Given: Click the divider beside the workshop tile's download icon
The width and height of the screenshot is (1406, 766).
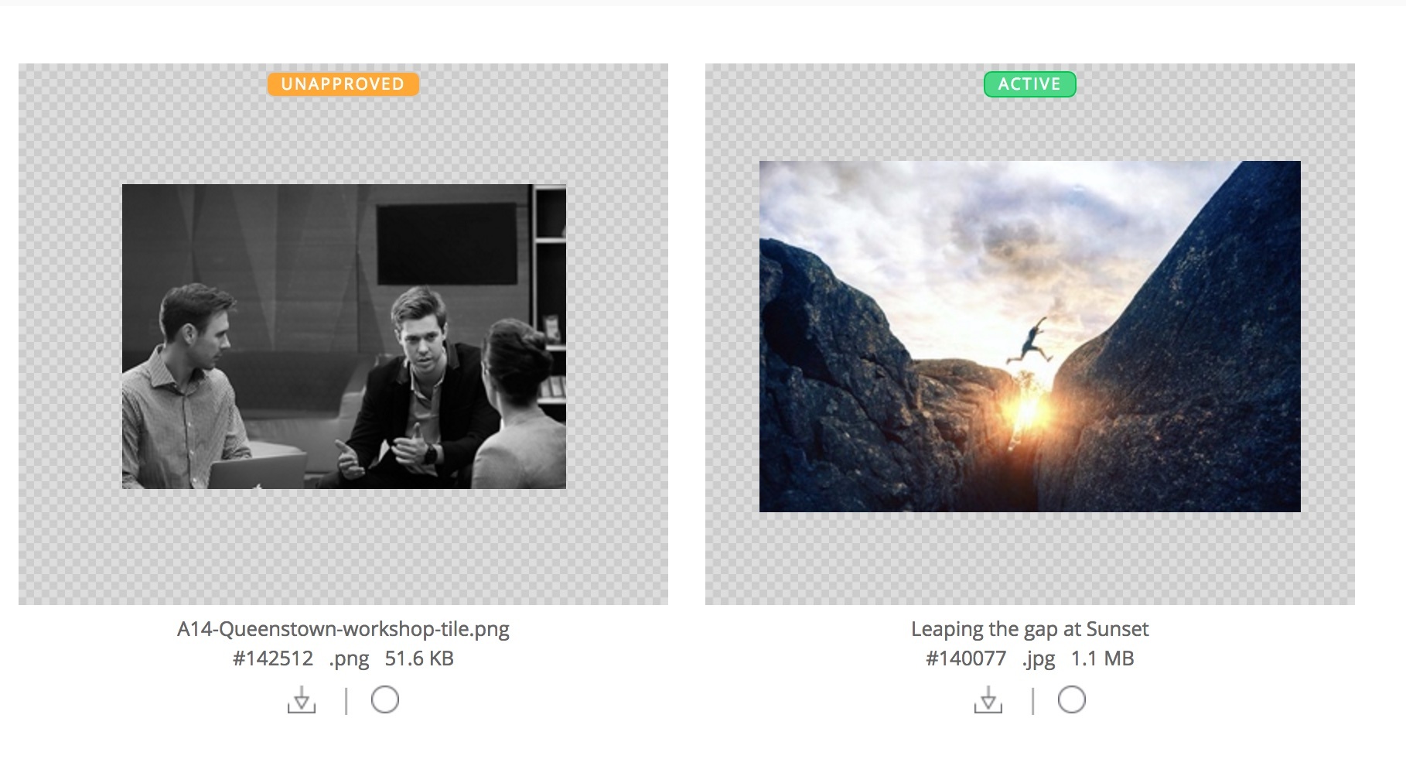Looking at the screenshot, I should 346,701.
